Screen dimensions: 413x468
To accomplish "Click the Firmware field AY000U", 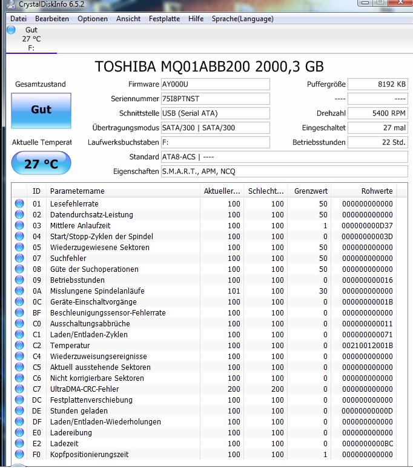I will pyautogui.click(x=216, y=84).
